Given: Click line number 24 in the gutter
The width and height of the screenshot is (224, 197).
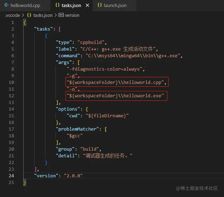Looking at the screenshot, I should tap(11, 176).
